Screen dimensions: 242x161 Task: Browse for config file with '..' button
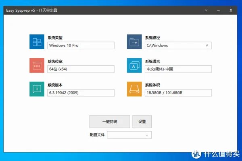tap(147, 135)
